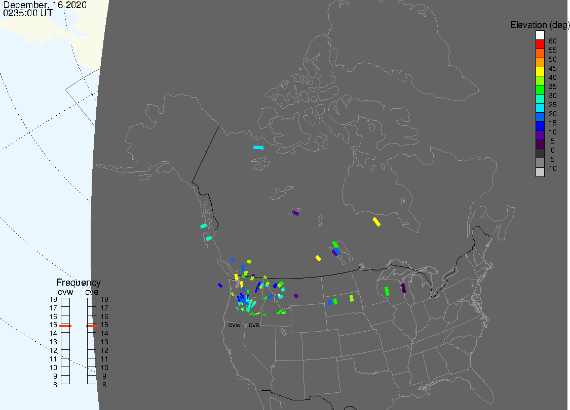The width and height of the screenshot is (570, 410).
Task: Click the light gray swatch below label -10
Action: [540, 171]
